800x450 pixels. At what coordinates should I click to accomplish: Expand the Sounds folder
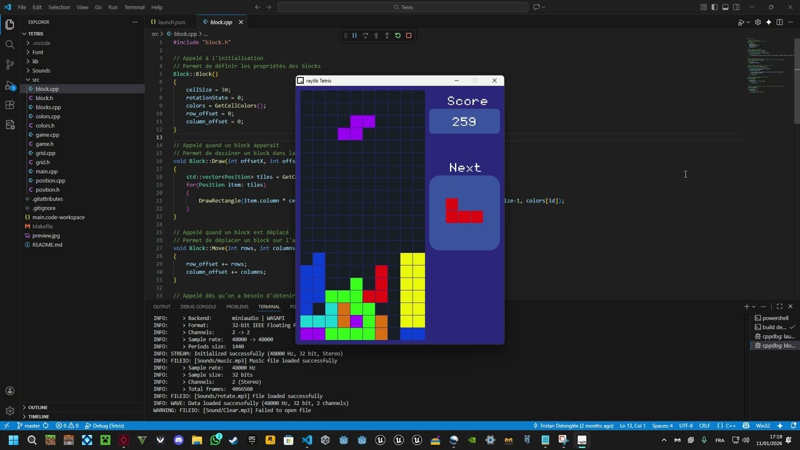click(x=41, y=71)
